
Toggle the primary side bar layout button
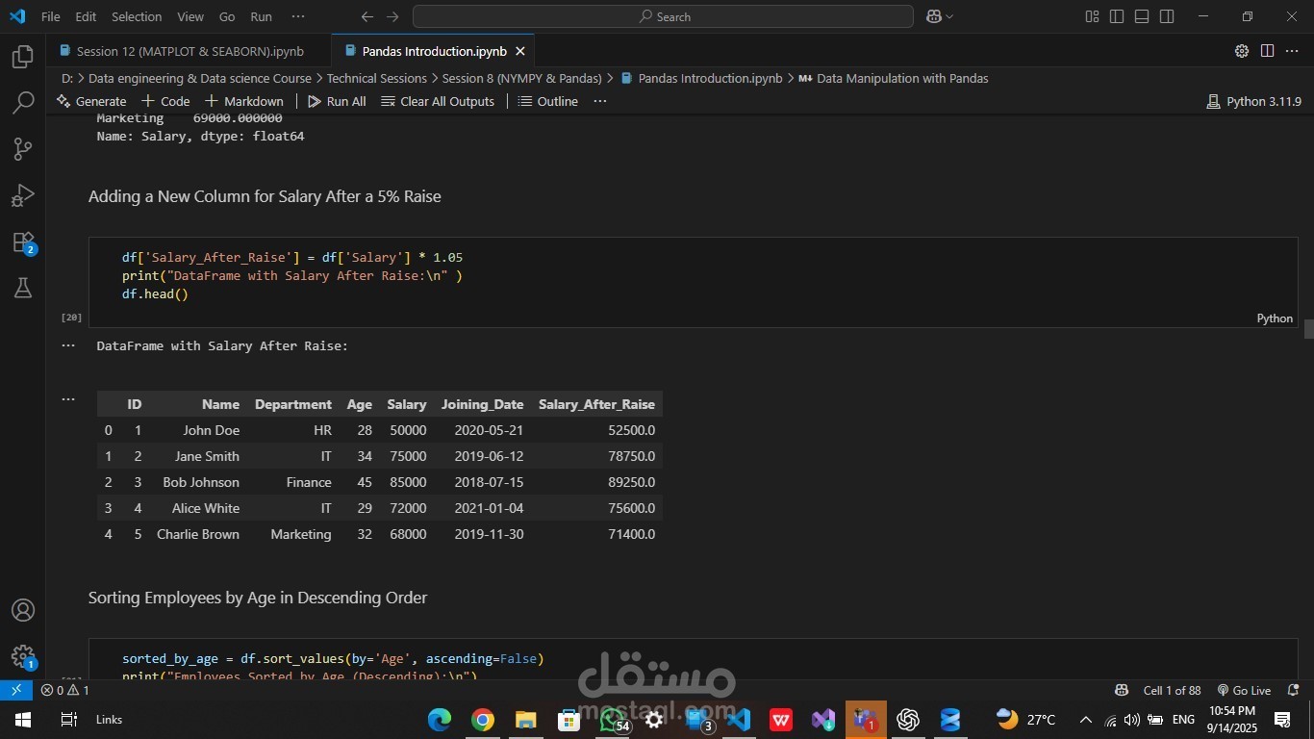(x=1117, y=16)
